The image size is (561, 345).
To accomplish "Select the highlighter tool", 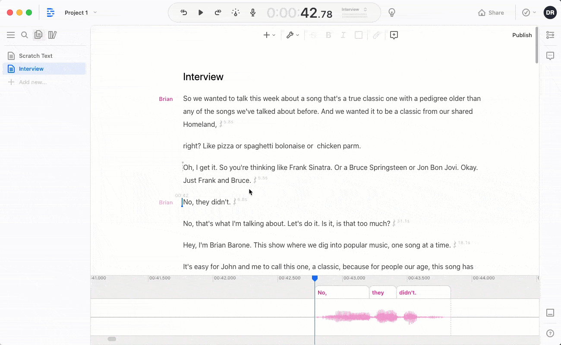I will (x=376, y=35).
